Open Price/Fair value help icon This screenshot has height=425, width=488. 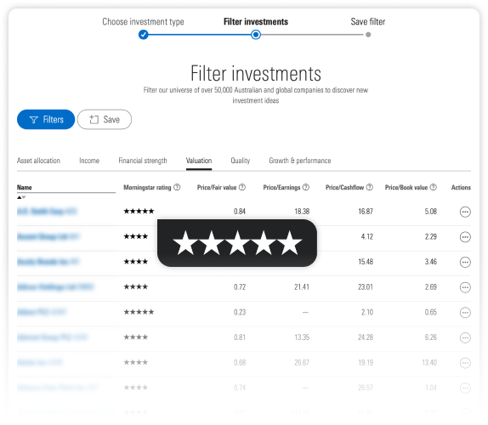coord(242,187)
